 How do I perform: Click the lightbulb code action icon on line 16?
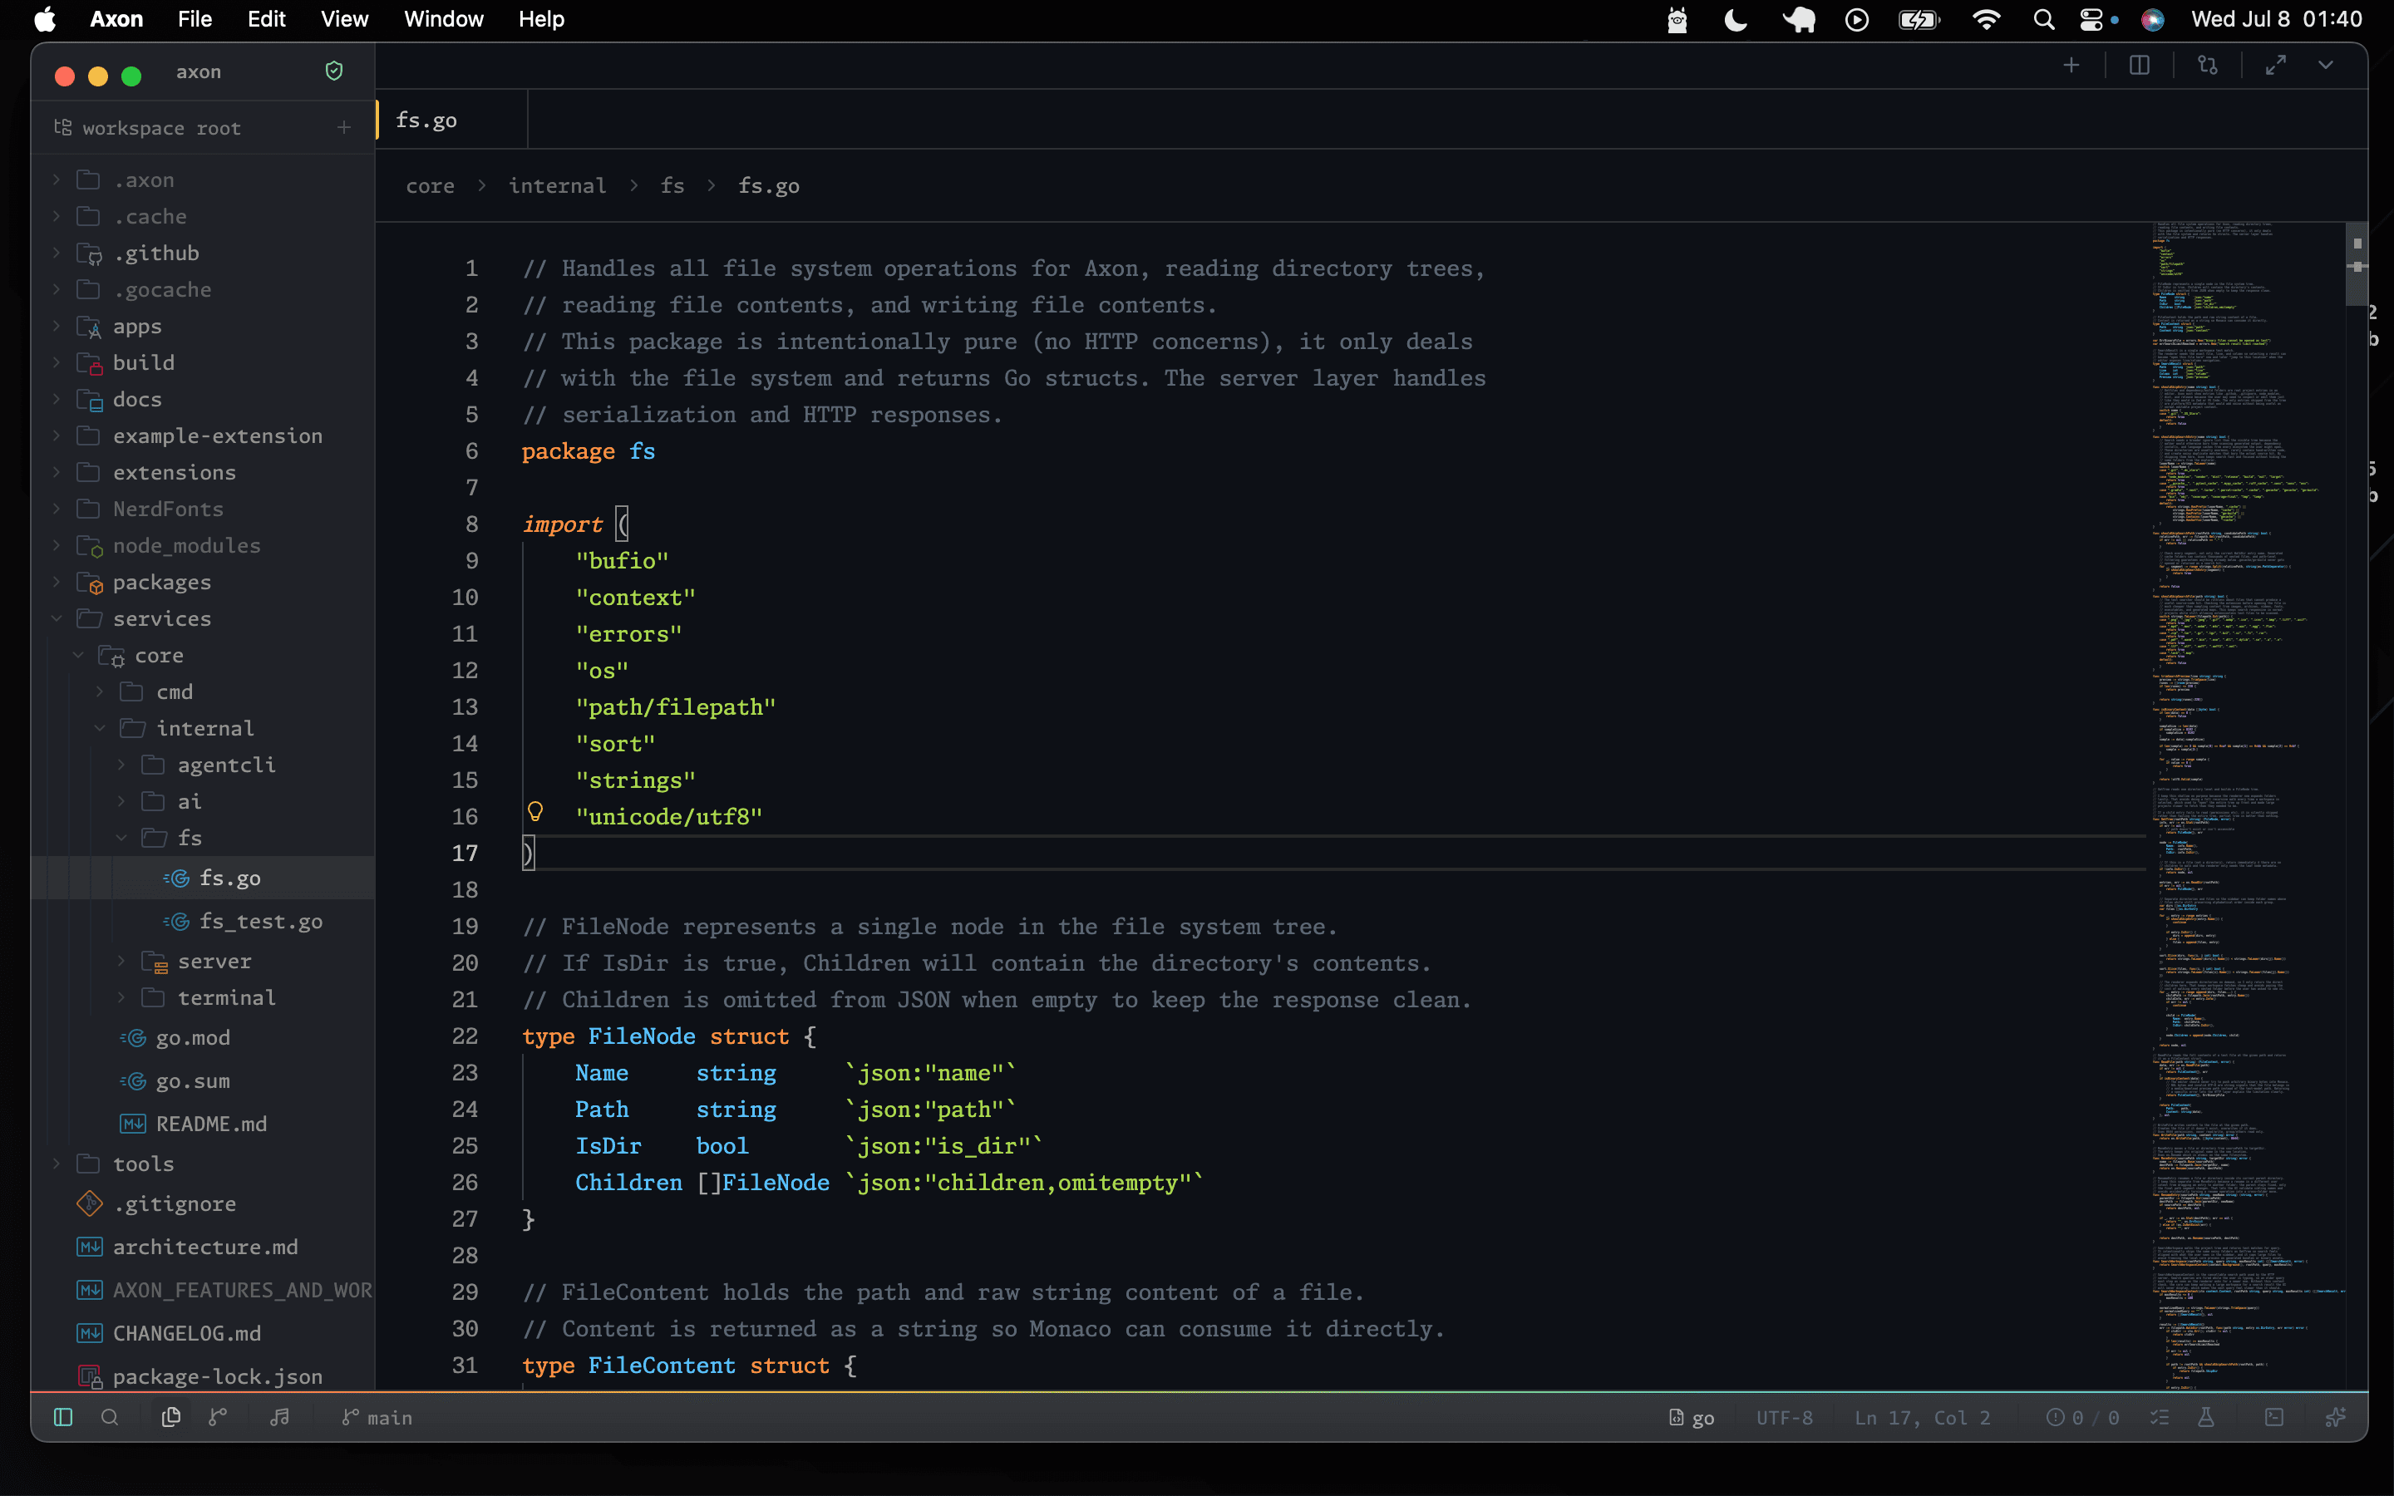535,812
